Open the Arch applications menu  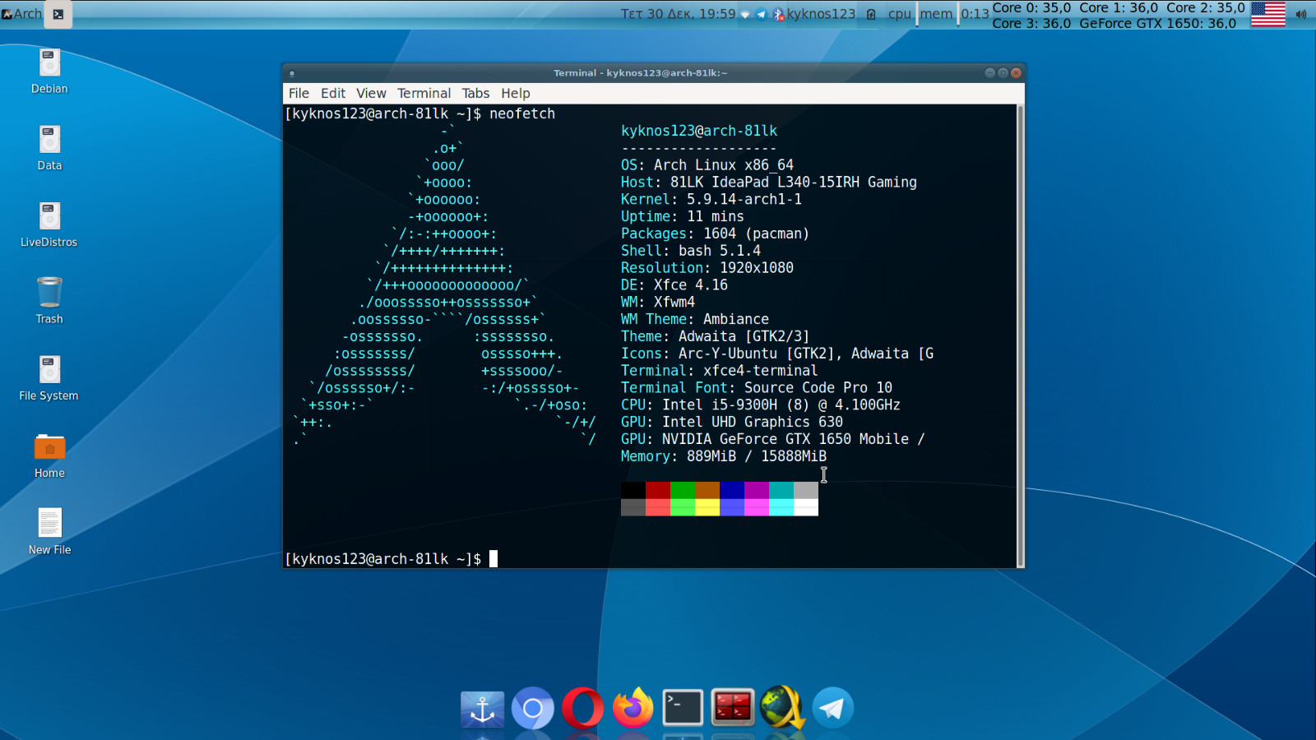[22, 14]
